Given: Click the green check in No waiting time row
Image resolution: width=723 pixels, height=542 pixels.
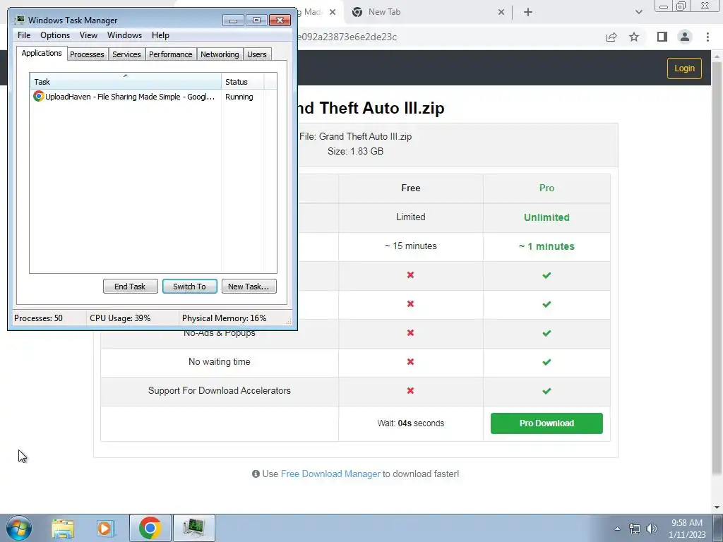Looking at the screenshot, I should click(x=546, y=362).
